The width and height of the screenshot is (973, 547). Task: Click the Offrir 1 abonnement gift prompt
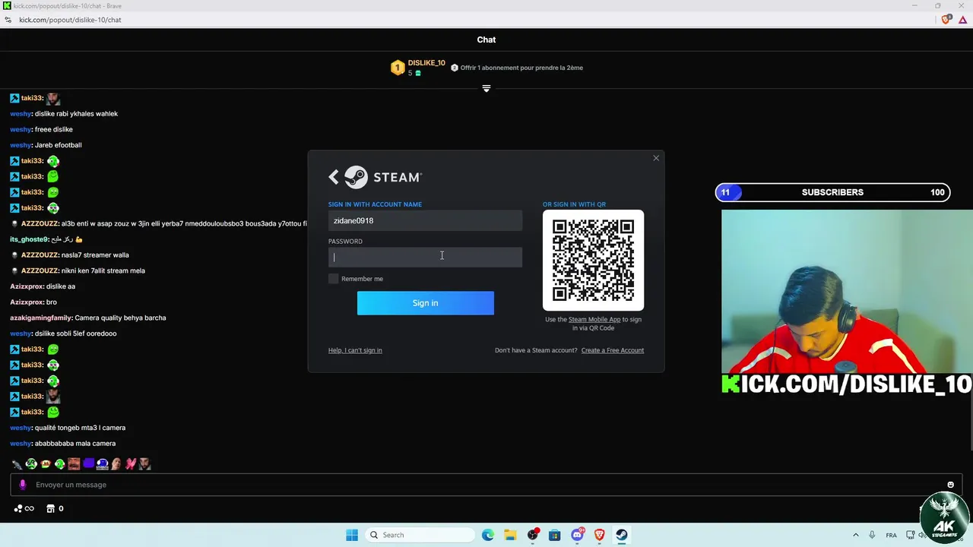pos(517,68)
